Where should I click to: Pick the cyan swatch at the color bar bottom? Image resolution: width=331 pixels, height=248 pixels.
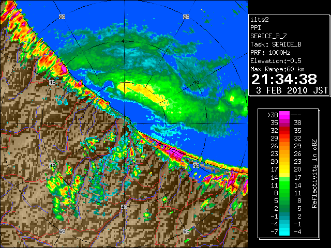(x=284, y=231)
